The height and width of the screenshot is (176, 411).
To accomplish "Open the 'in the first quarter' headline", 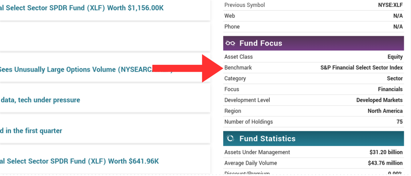I will pos(31,130).
